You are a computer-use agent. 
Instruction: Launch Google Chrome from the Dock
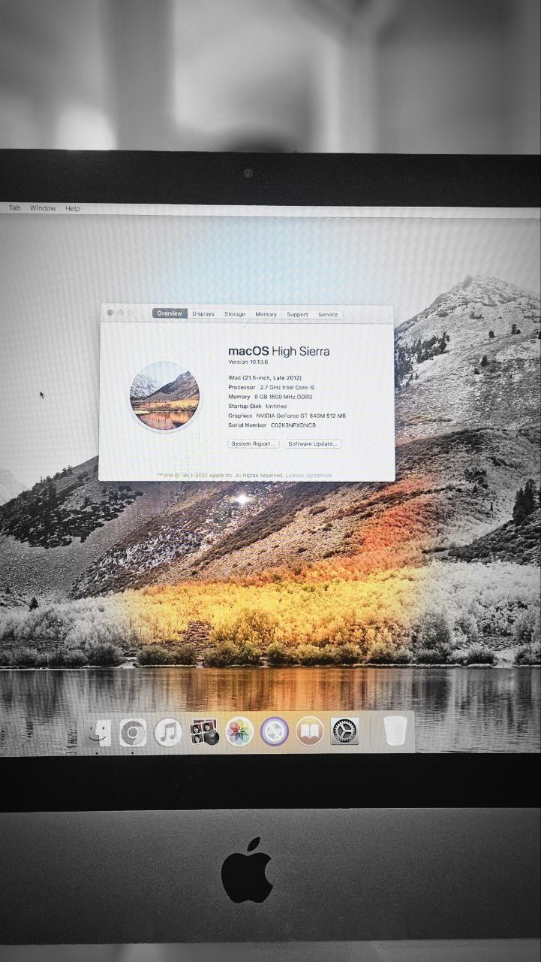click(x=133, y=732)
